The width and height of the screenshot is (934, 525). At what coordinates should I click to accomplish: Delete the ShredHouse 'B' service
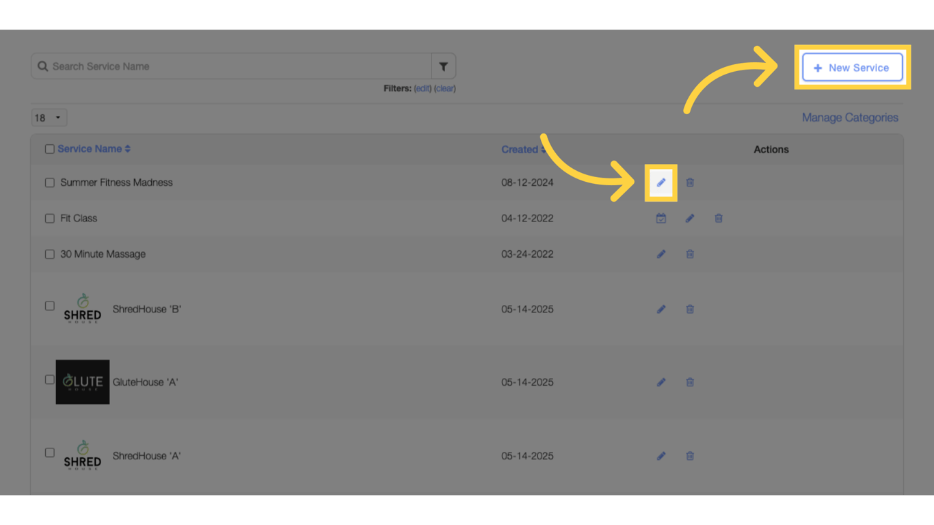[x=689, y=309]
